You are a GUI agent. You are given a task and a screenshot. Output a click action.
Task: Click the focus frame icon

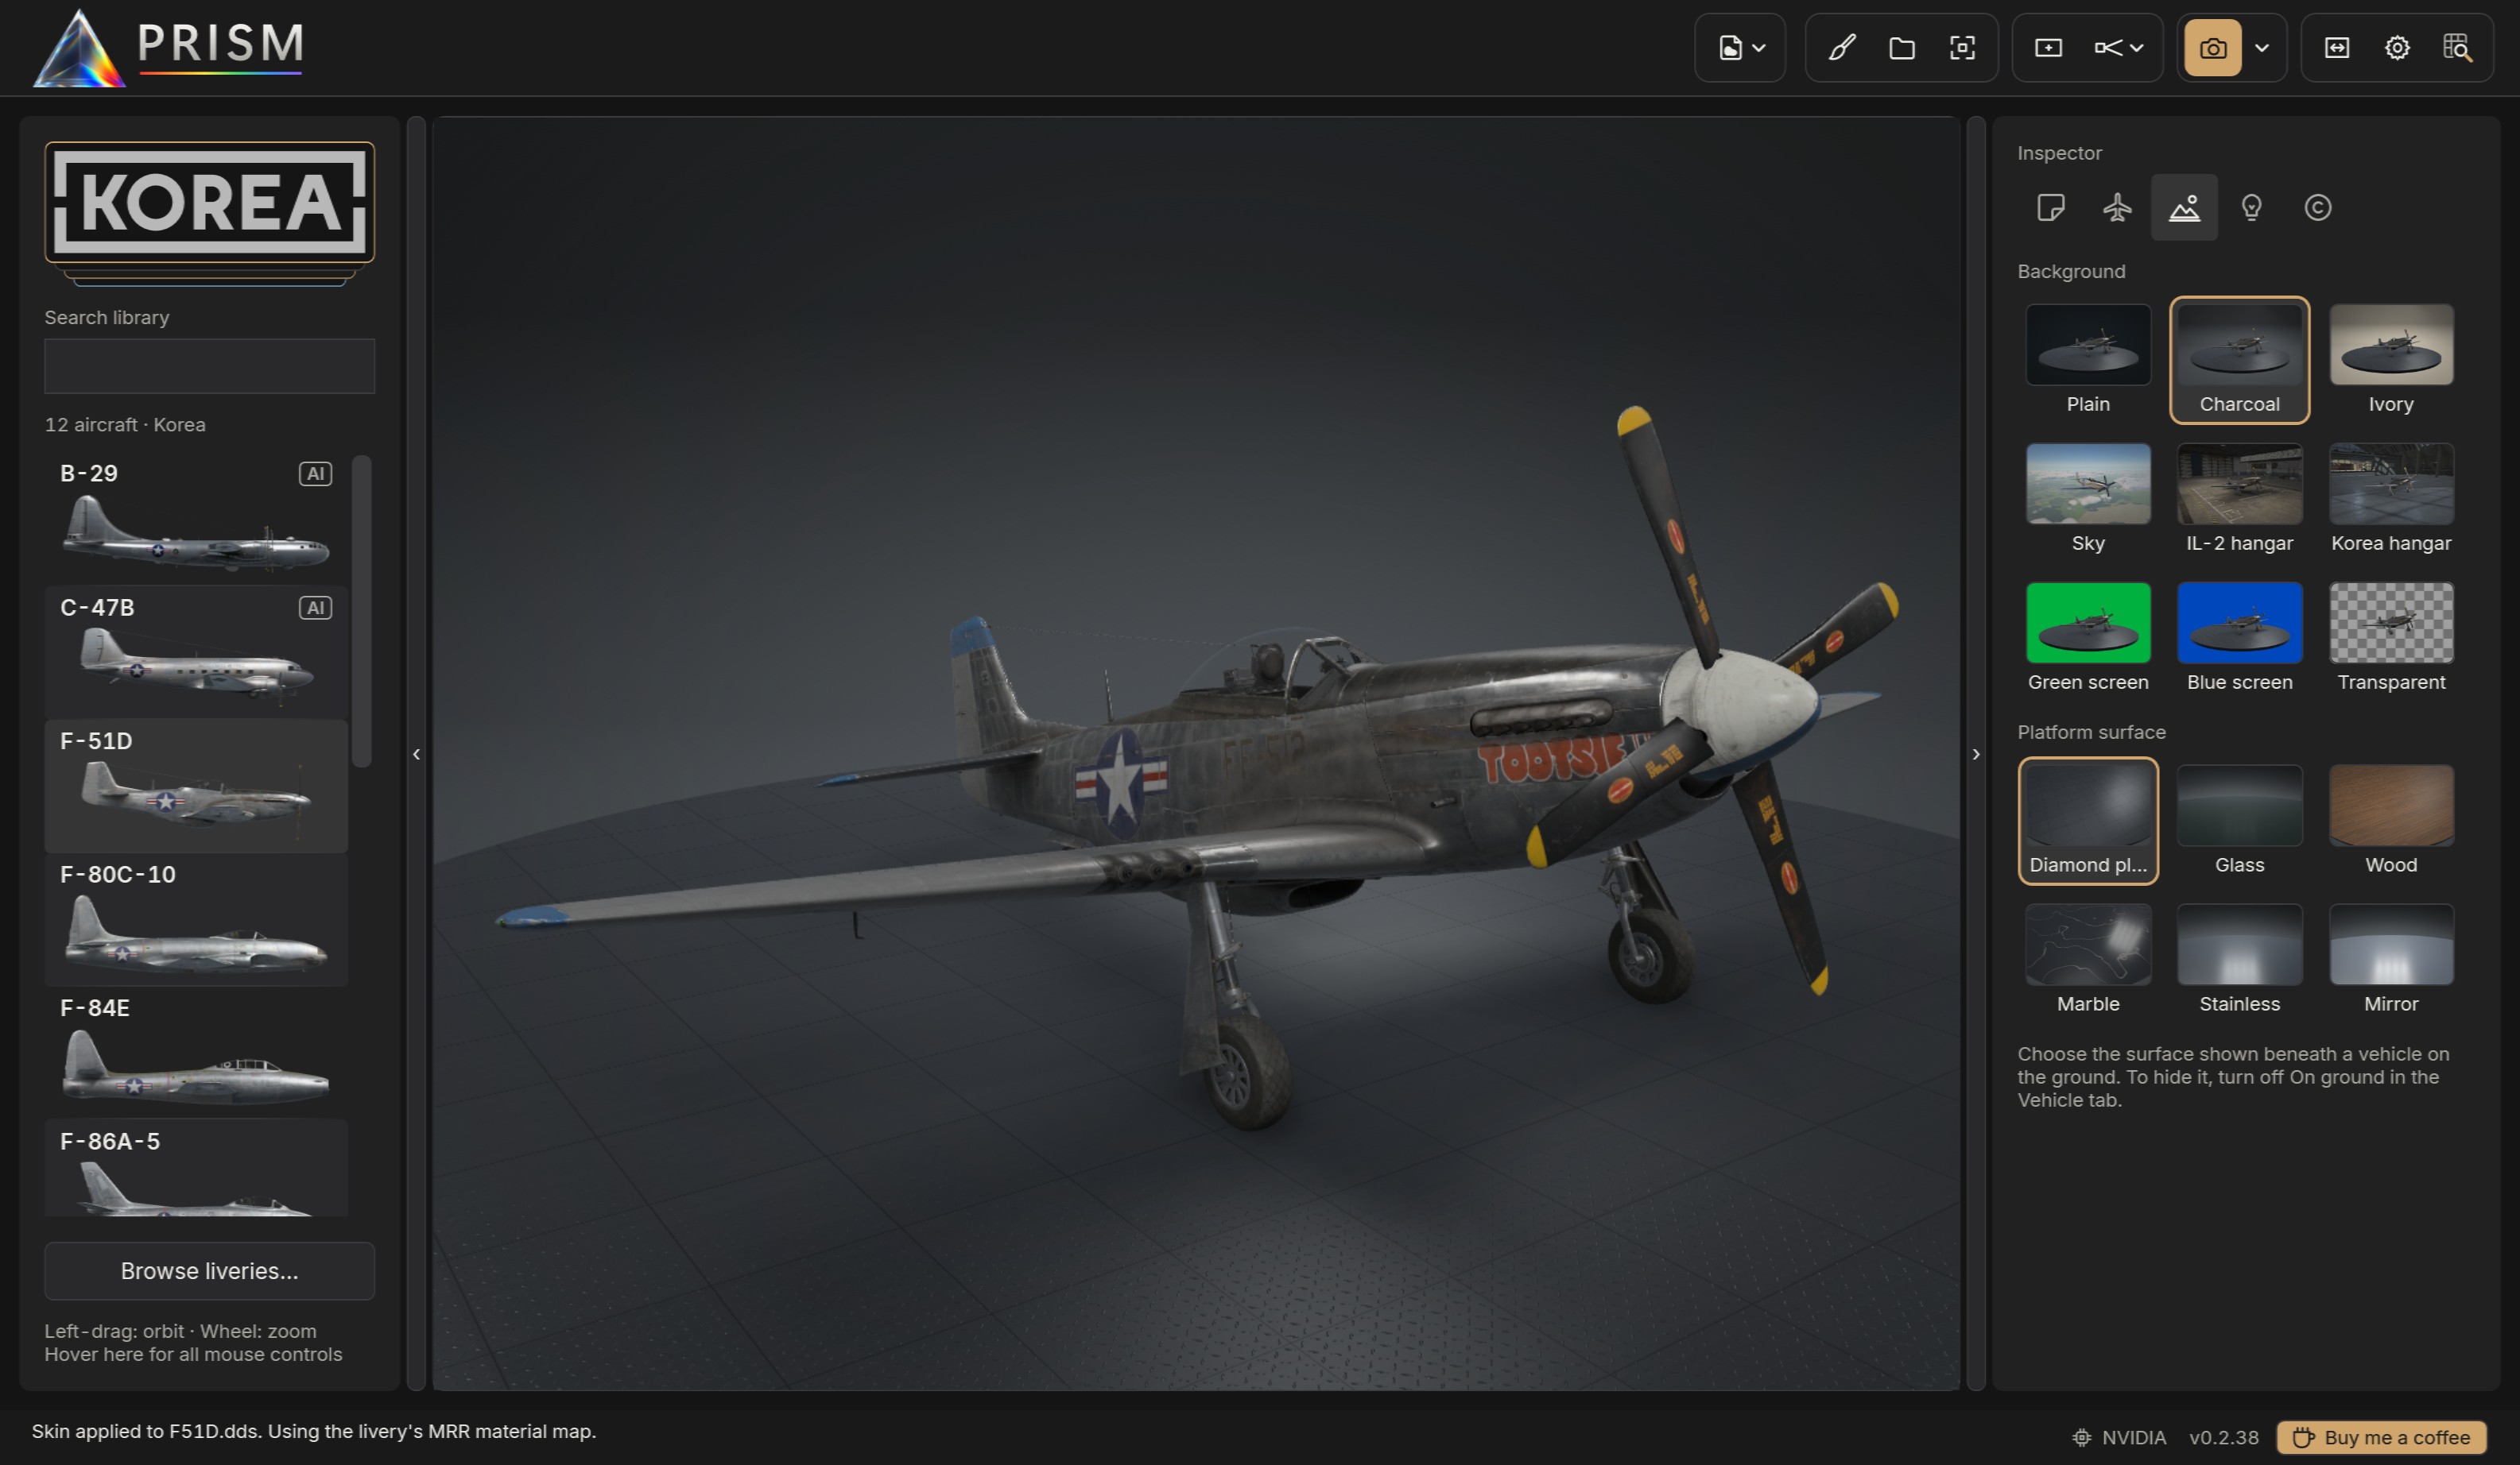[1962, 48]
